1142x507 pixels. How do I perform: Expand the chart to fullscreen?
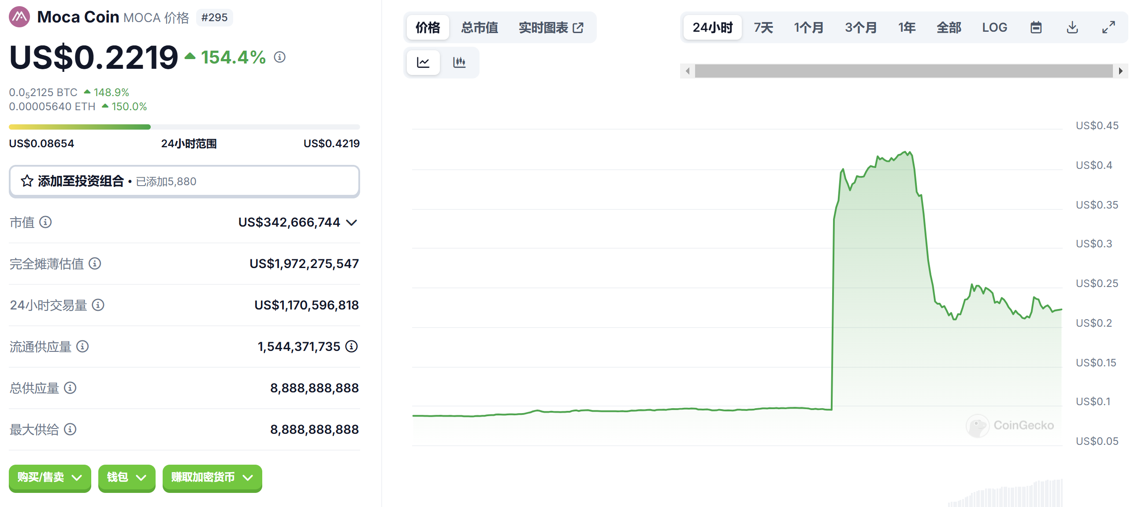pos(1109,27)
